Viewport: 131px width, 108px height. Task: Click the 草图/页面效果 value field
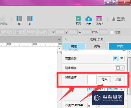coord(90,106)
